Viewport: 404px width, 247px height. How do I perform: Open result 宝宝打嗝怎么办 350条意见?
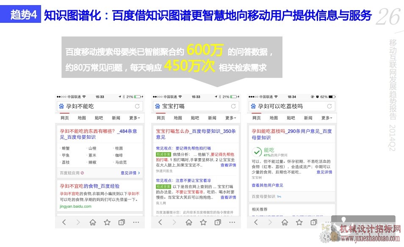tap(196, 134)
